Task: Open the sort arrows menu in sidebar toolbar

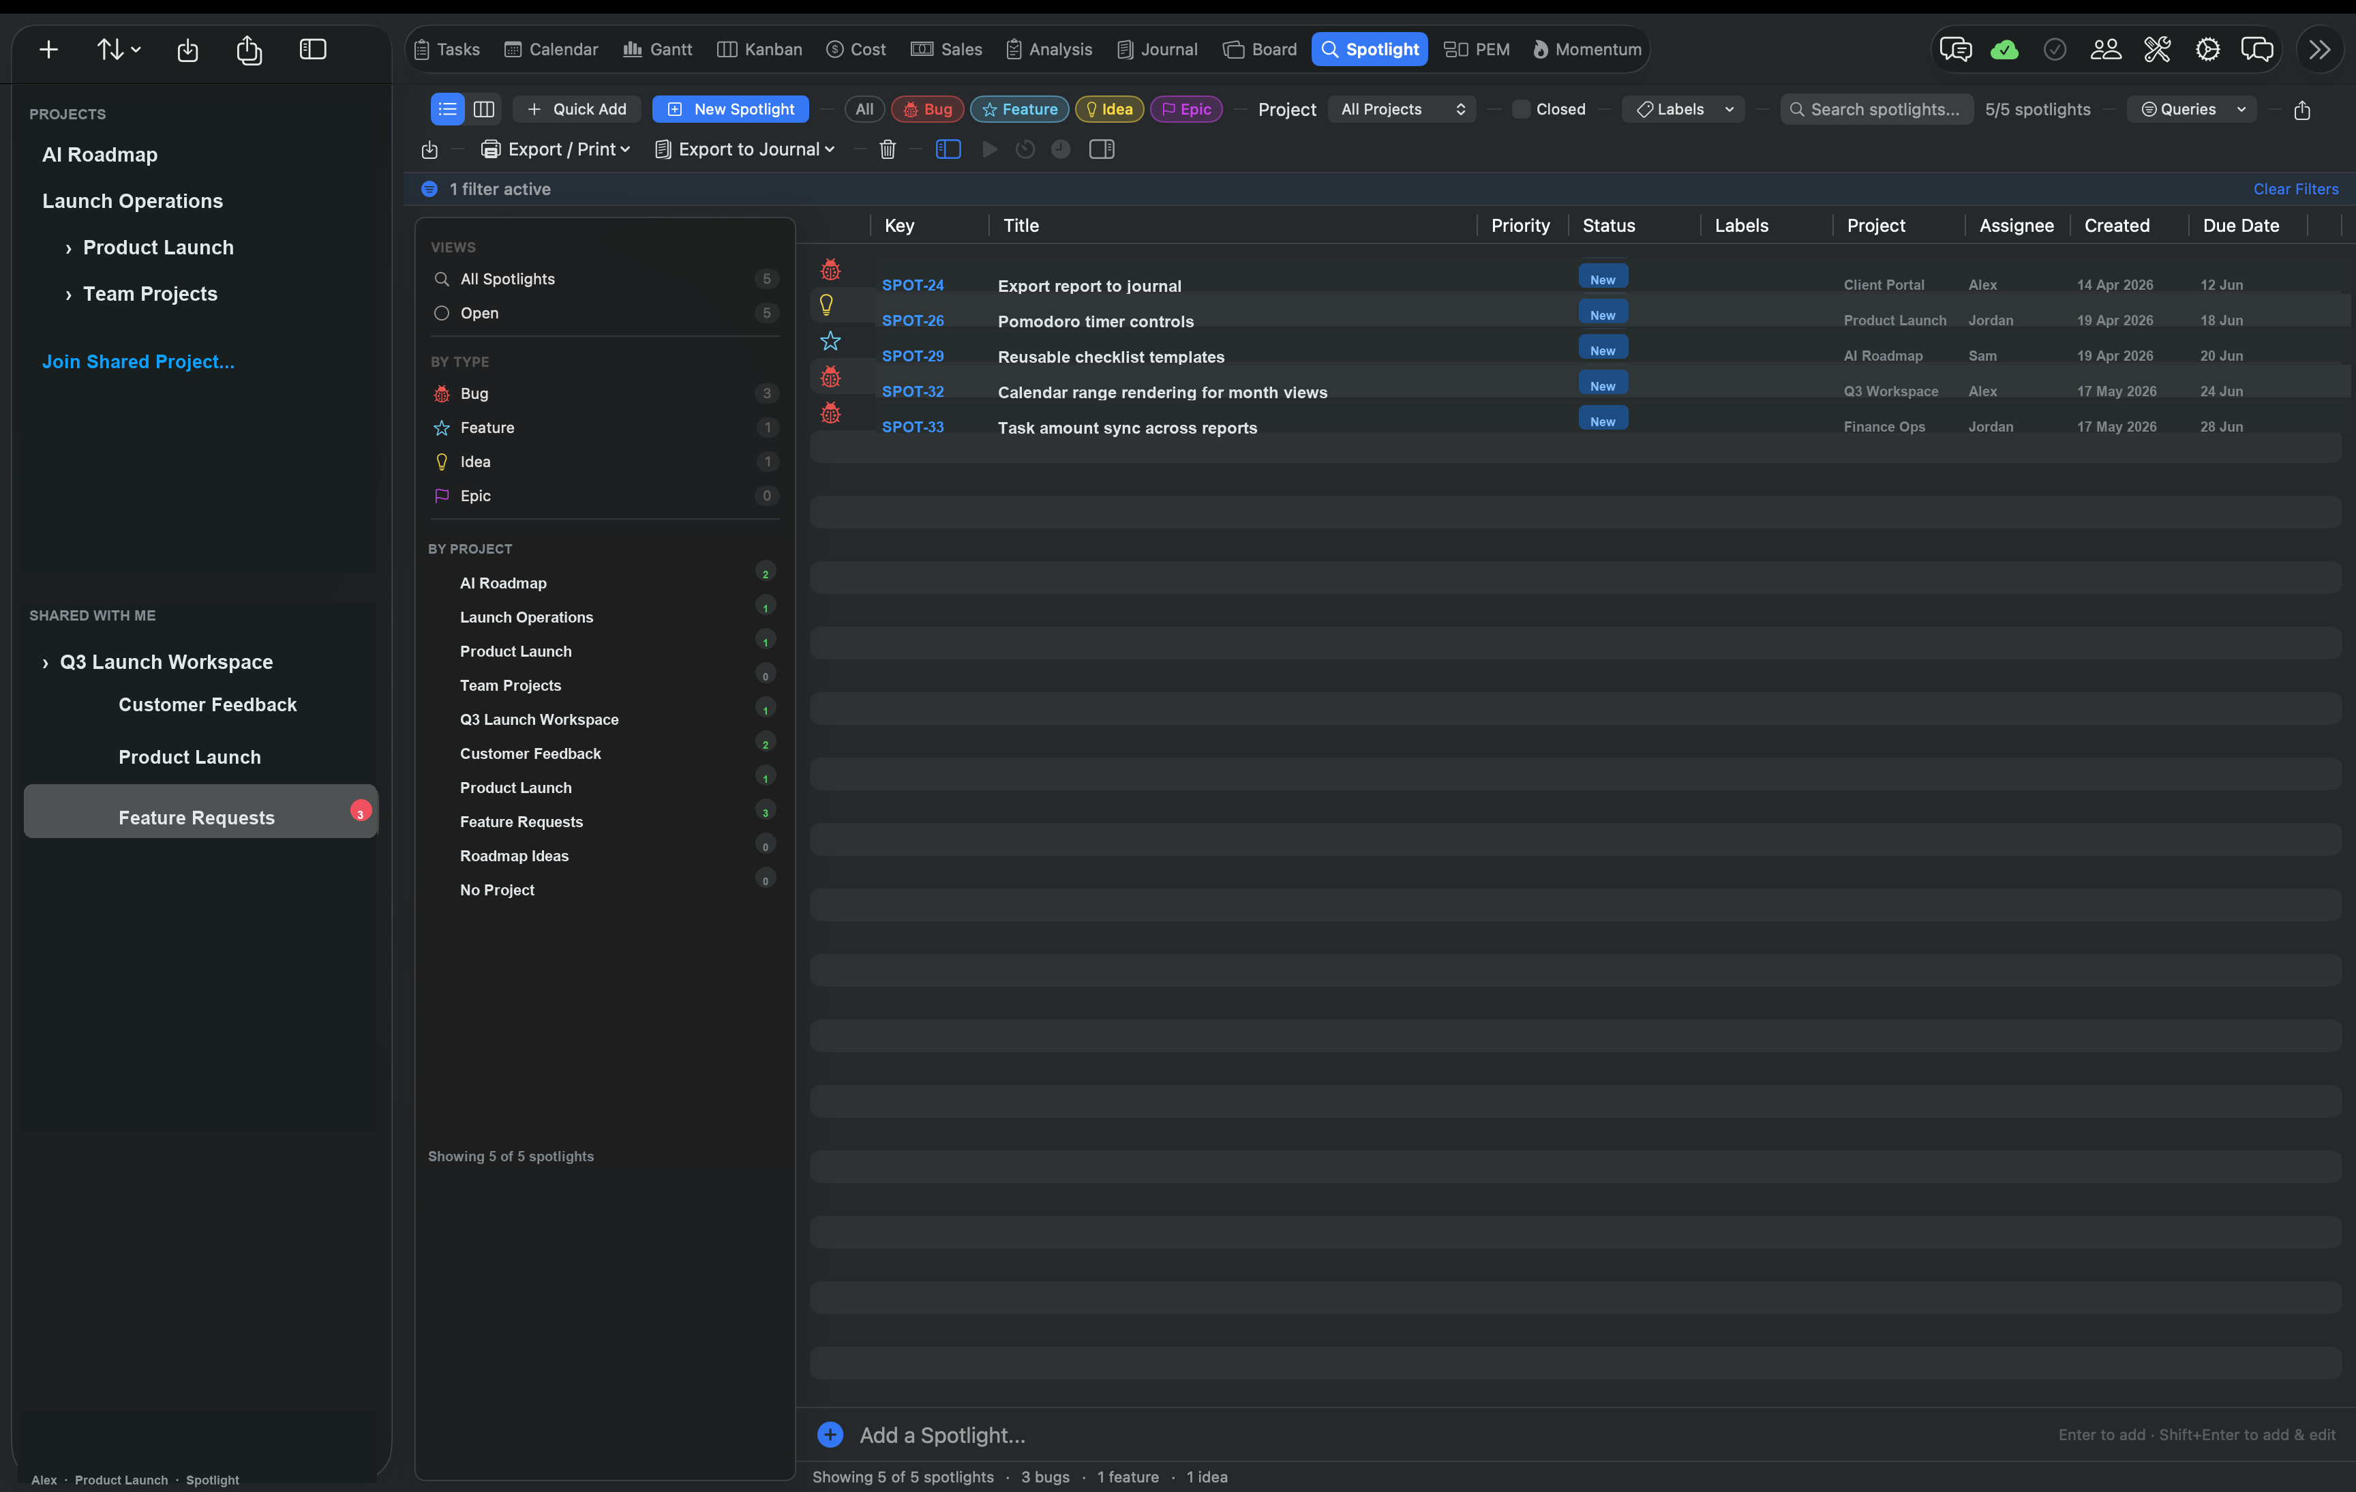Action: pyautogui.click(x=119, y=50)
